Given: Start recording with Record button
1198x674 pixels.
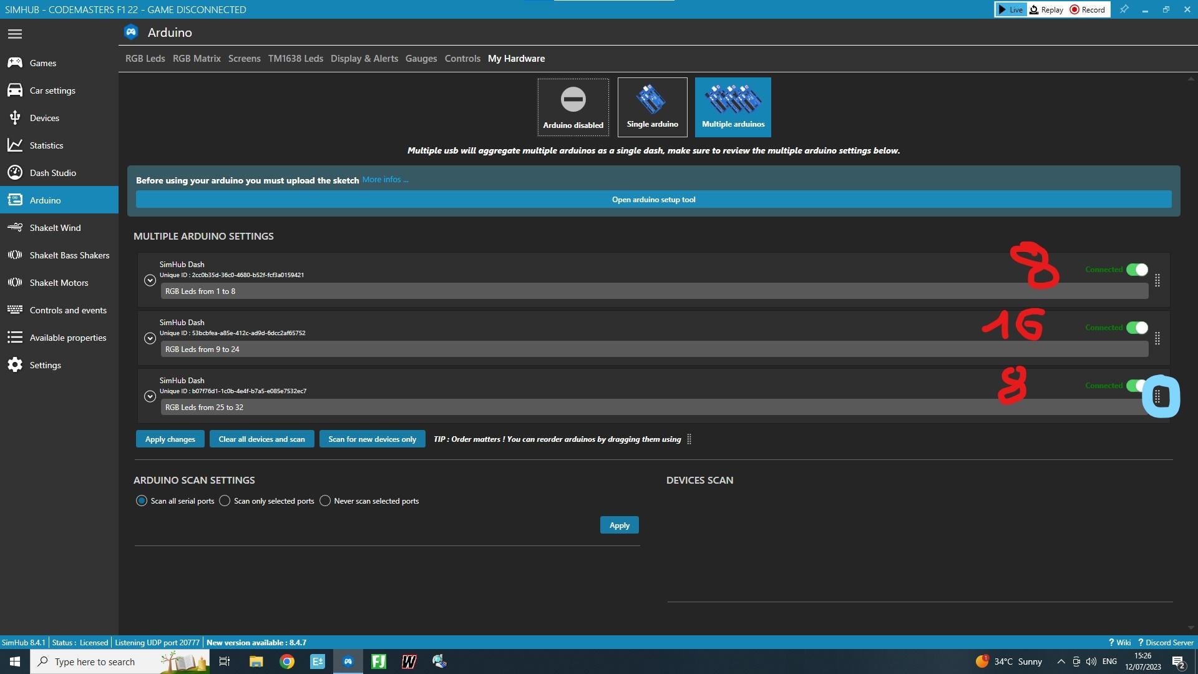Looking at the screenshot, I should click(1088, 9).
